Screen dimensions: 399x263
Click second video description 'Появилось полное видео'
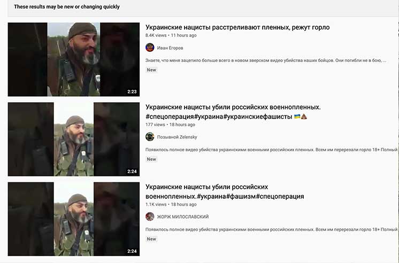point(271,150)
